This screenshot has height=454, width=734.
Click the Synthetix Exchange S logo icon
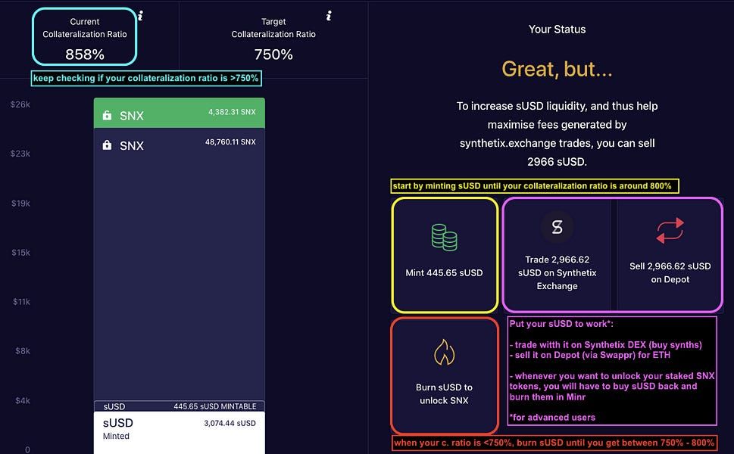coord(557,226)
